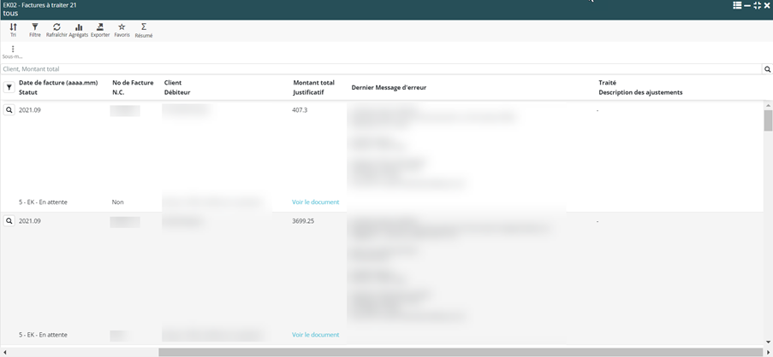This screenshot has width=773, height=357.
Task: Sort by the Montant total column header
Action: [313, 83]
